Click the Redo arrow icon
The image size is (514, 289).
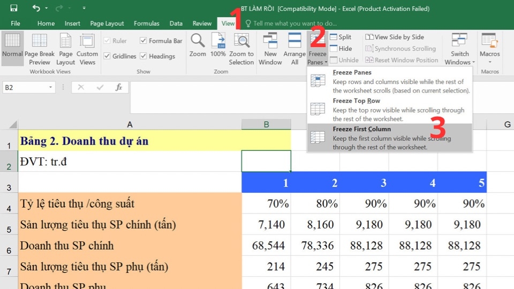(59, 8)
